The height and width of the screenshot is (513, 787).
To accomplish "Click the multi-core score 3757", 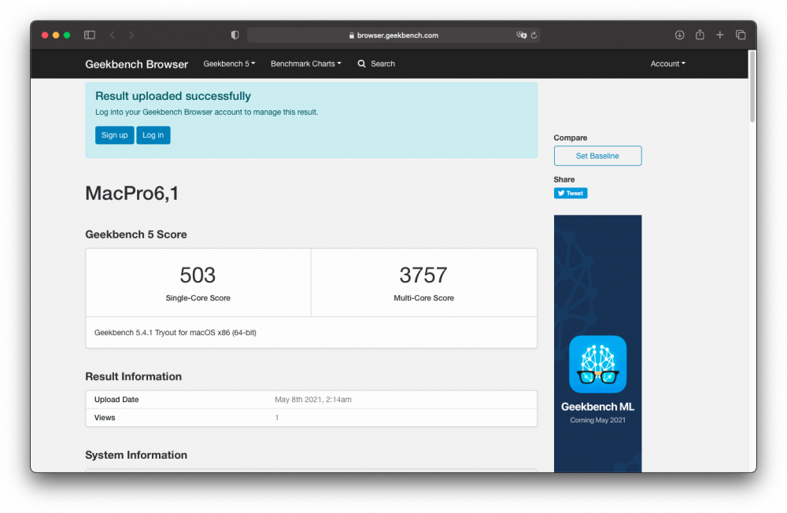I will click(423, 275).
